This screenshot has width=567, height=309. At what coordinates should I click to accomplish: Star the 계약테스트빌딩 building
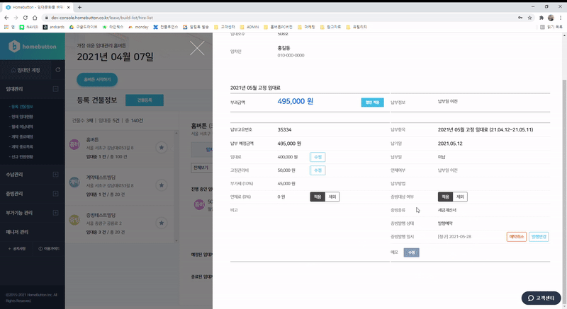click(162, 185)
